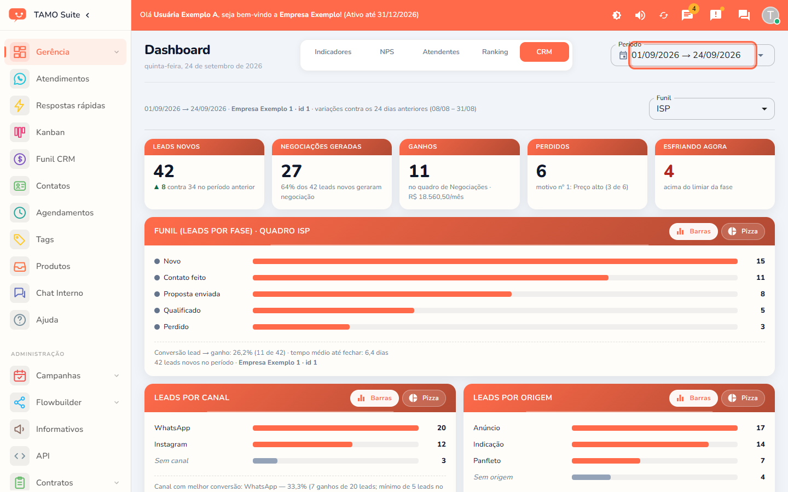788x492 pixels.
Task: Expand the Contratos submenu chevron
Action: [117, 483]
